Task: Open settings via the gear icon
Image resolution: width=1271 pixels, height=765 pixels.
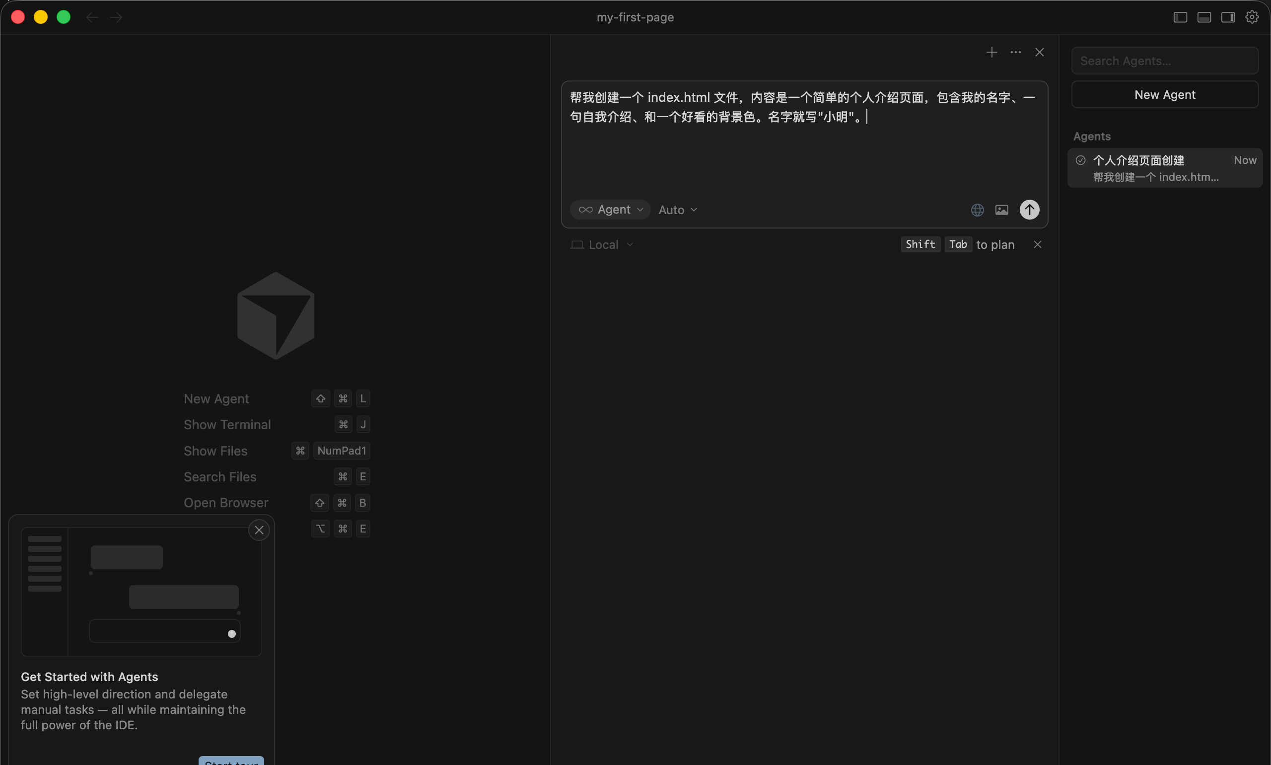Action: [x=1252, y=17]
